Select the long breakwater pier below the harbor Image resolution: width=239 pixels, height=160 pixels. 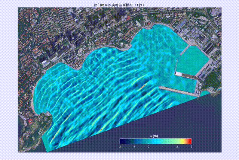pyautogui.click(x=178, y=90)
